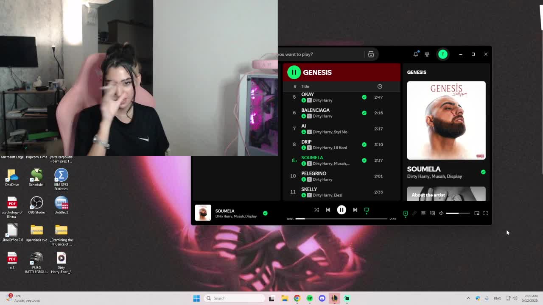Viewport: 543px width, 305px height.
Task: Select the PUBG BATTLEGROUNDS desktop icon
Action: [x=36, y=263]
